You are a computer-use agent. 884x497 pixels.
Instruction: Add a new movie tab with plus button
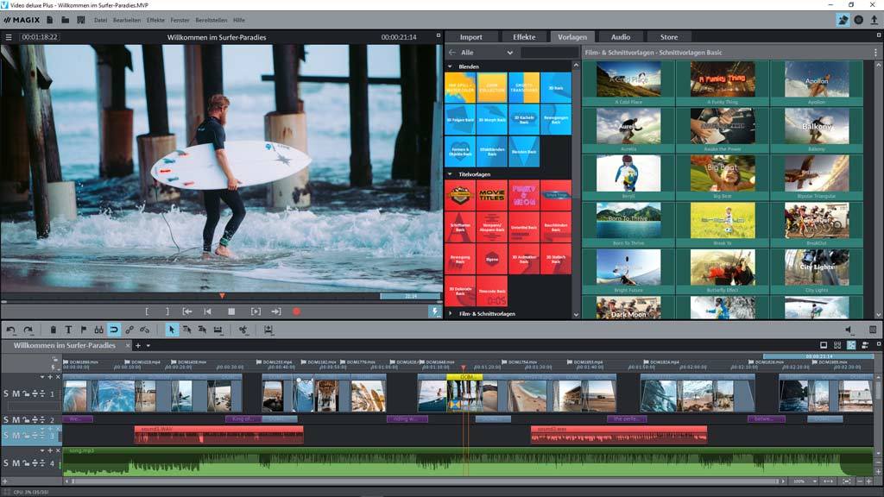coord(138,345)
